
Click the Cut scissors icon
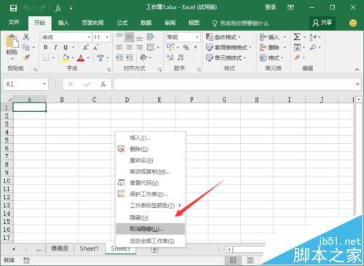click(x=26, y=37)
